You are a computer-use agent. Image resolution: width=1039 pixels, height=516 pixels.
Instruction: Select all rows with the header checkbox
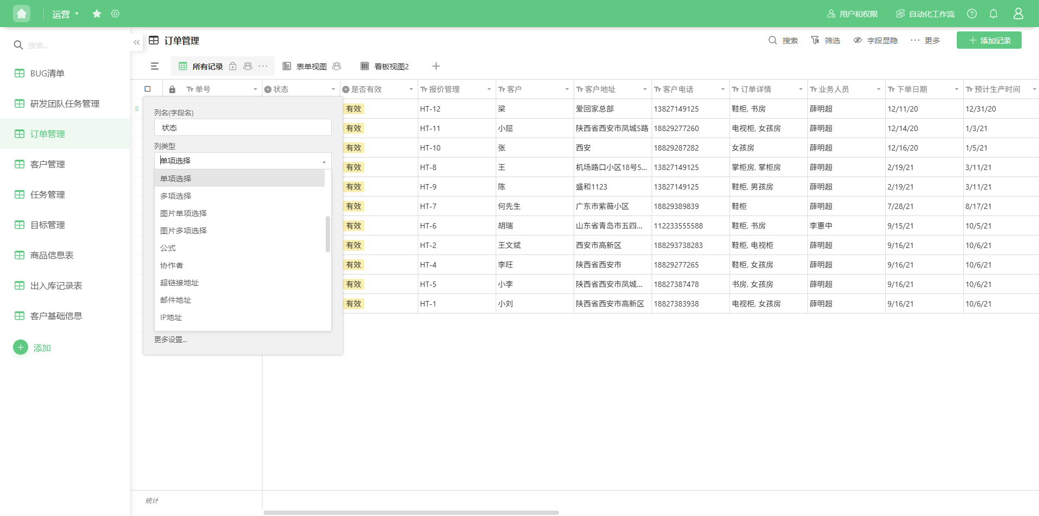click(x=147, y=88)
